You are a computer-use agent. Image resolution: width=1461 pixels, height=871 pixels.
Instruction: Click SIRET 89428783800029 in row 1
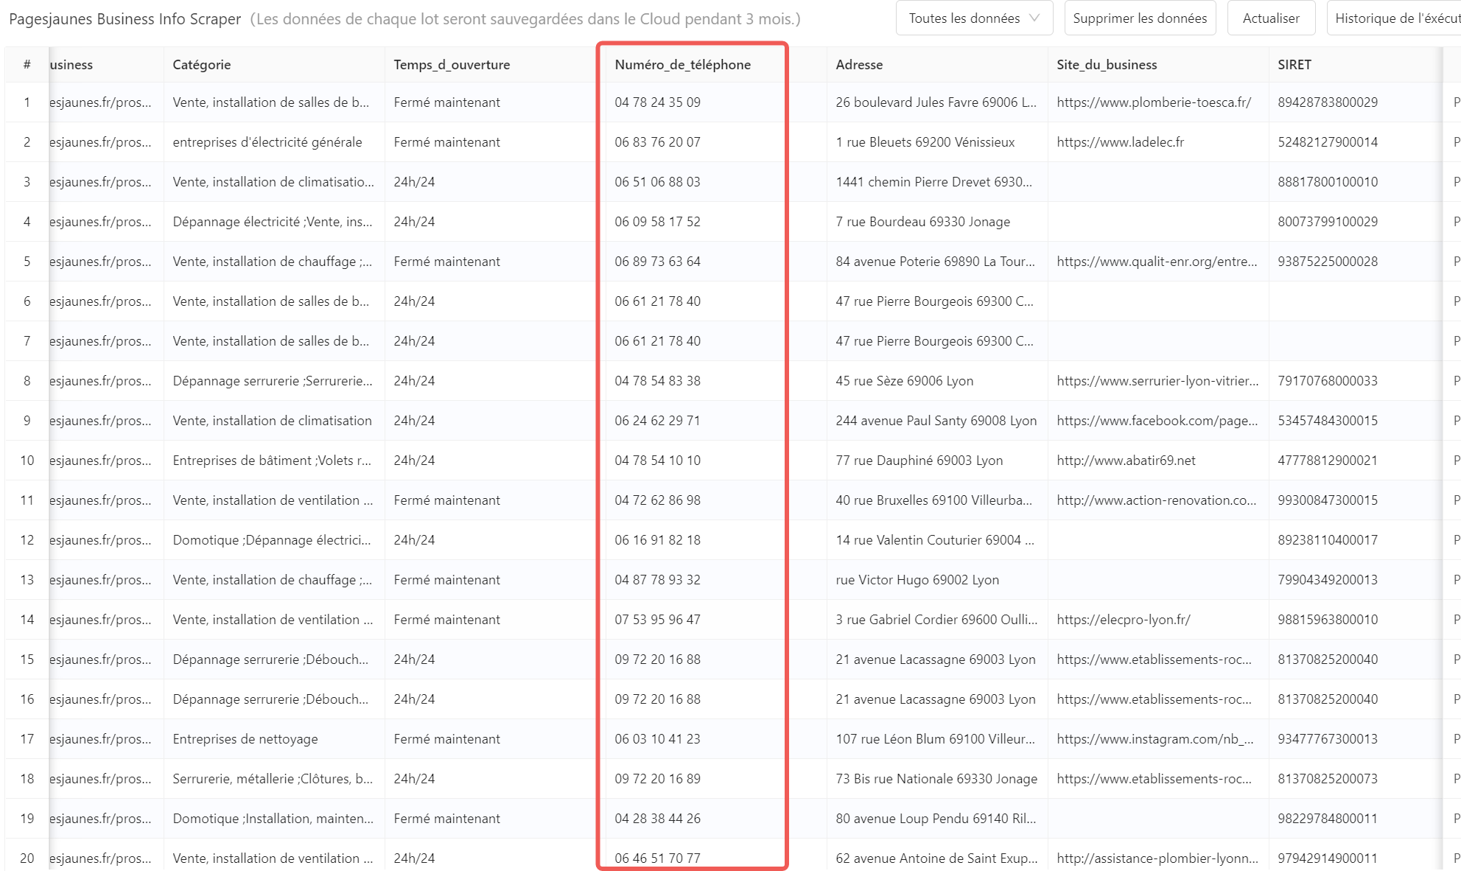pyautogui.click(x=1327, y=102)
